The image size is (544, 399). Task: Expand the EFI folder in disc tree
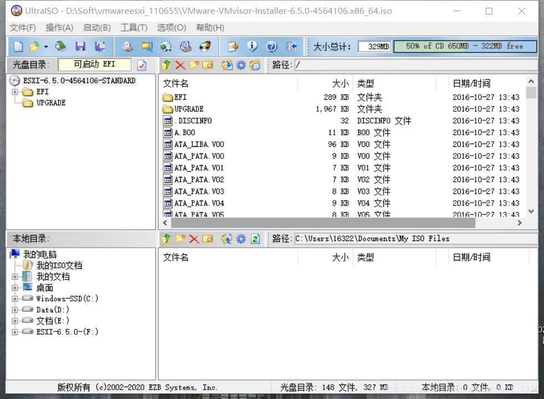point(15,92)
